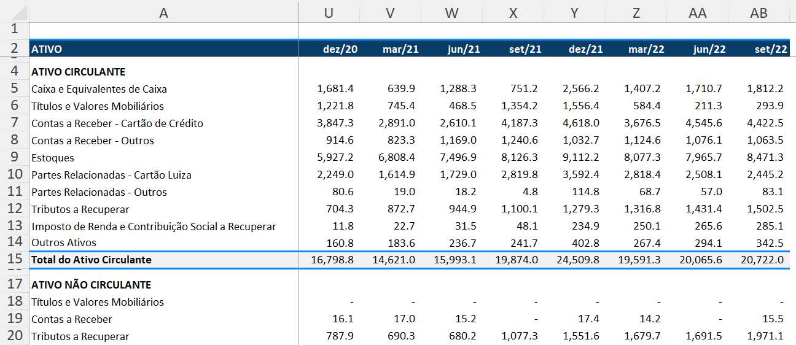Click the ATIVO NÃO CIRCULANTE heading cell
The height and width of the screenshot is (345, 796).
point(163,285)
